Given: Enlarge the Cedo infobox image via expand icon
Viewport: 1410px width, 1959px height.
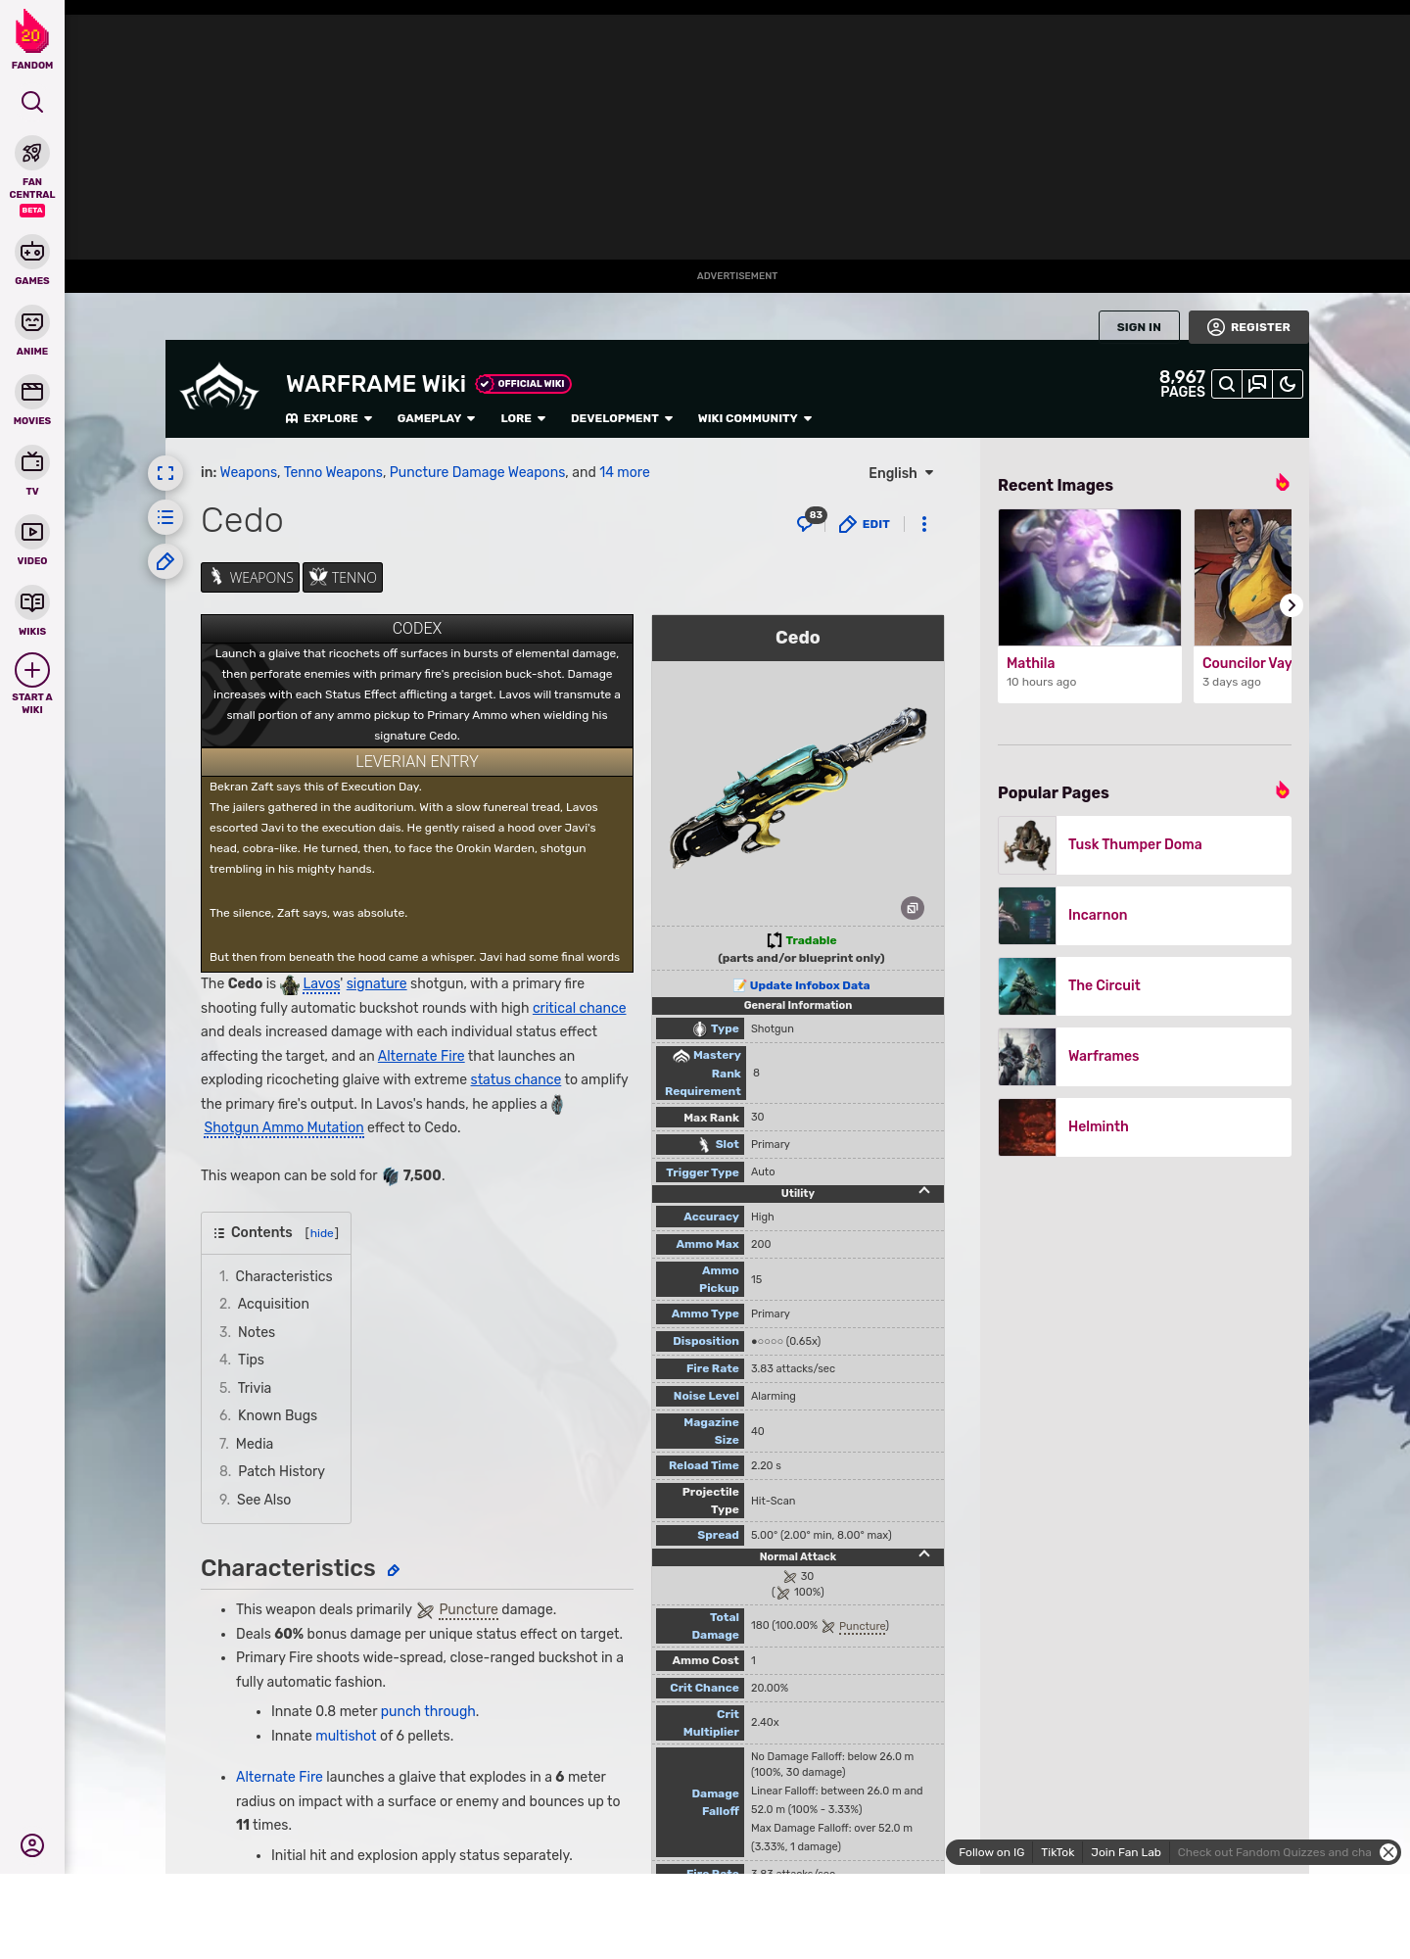Looking at the screenshot, I should [913, 908].
